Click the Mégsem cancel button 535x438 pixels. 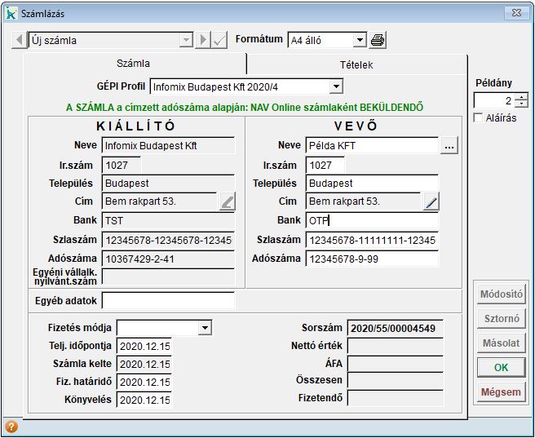click(501, 392)
